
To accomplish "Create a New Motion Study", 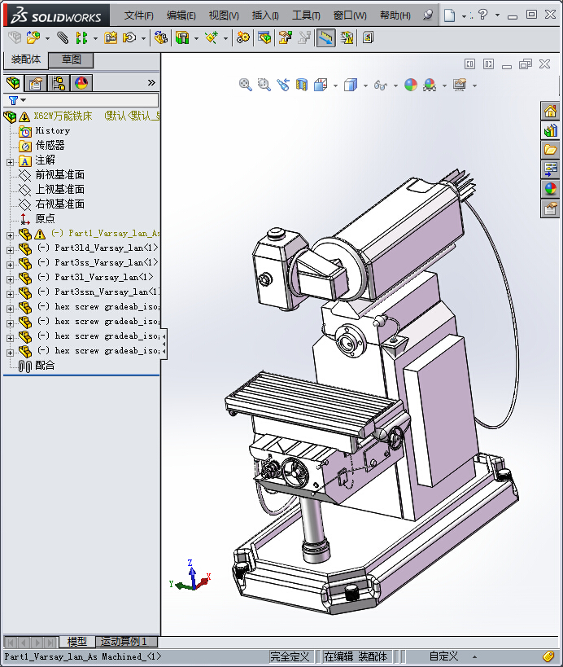I will (243, 37).
